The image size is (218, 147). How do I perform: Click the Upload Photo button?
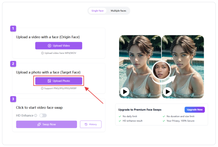tap(58, 81)
